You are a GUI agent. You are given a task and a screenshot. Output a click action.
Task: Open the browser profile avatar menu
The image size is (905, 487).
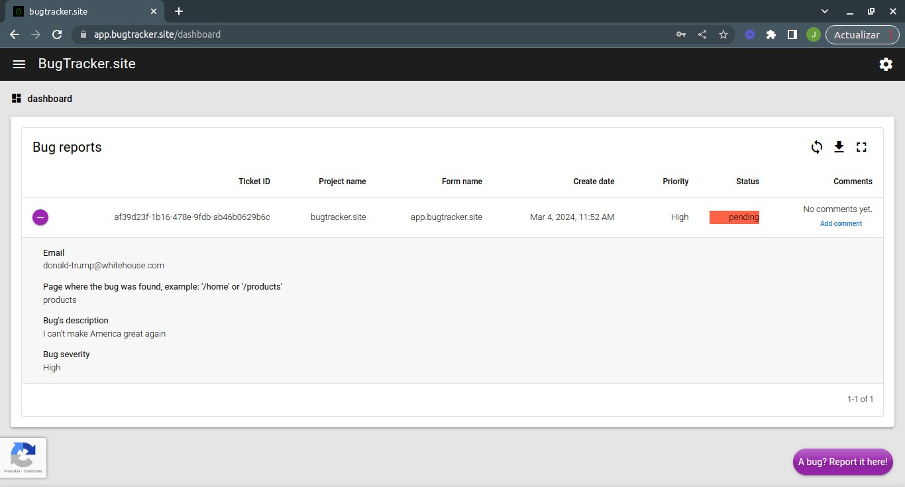pyautogui.click(x=814, y=34)
